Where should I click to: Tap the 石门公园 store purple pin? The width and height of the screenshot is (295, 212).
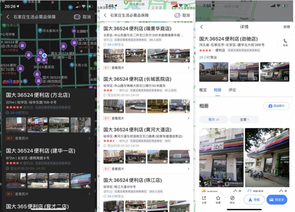point(21,69)
